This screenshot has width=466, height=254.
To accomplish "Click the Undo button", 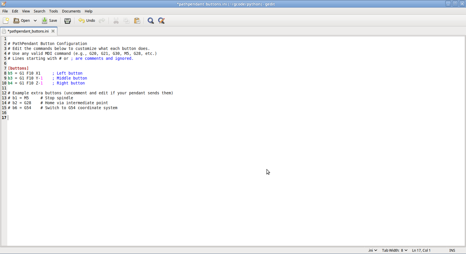I will 87,21.
